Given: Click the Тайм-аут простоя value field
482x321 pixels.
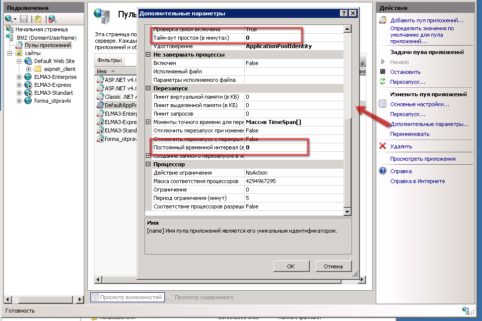Looking at the screenshot, I should 293,38.
